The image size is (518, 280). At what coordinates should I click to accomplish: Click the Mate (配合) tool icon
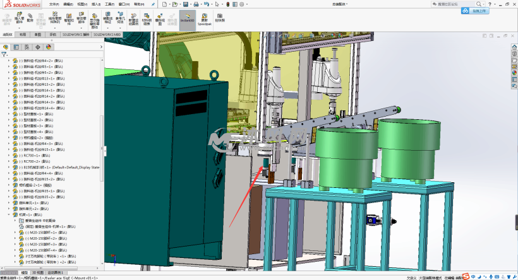[x=30, y=16]
